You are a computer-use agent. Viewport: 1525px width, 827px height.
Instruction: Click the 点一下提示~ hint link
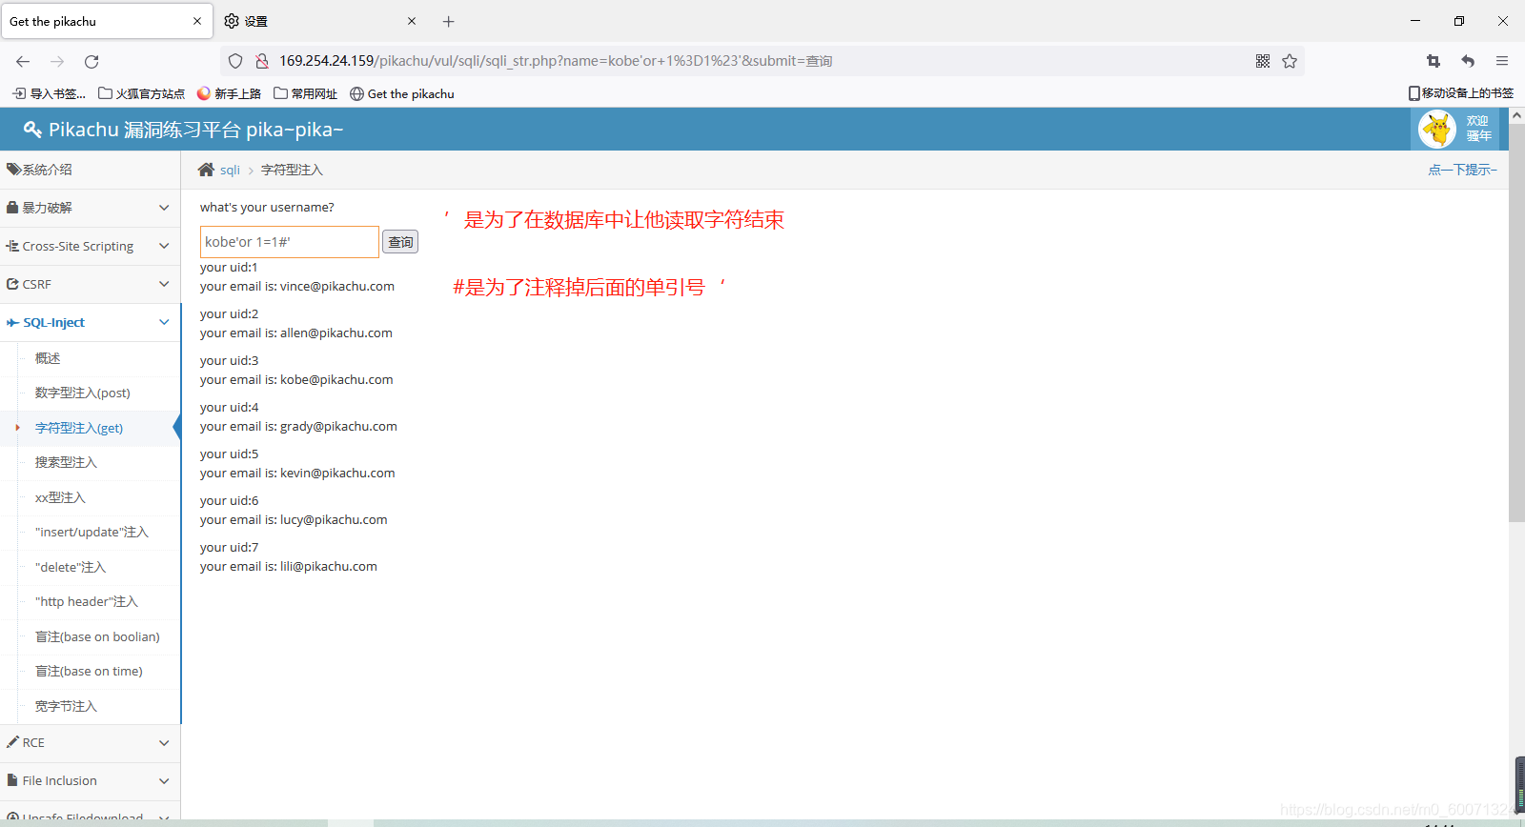click(x=1462, y=170)
